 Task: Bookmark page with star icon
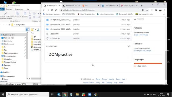(x=147, y=10)
